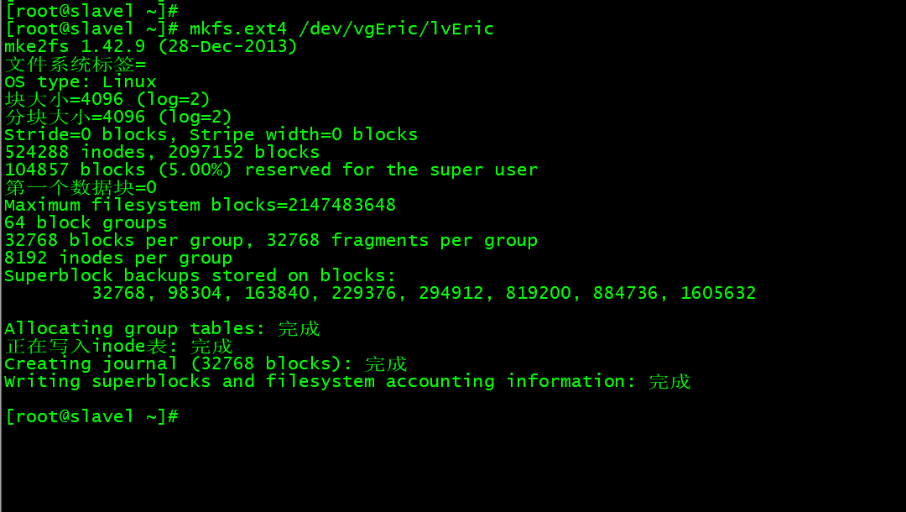
Task: Click the OS type: Linux line
Action: [81, 82]
